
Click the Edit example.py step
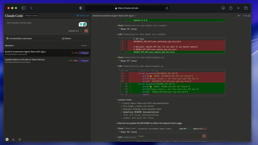pos(141,66)
